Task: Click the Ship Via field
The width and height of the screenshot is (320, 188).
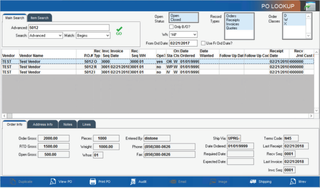Action: pos(234,138)
